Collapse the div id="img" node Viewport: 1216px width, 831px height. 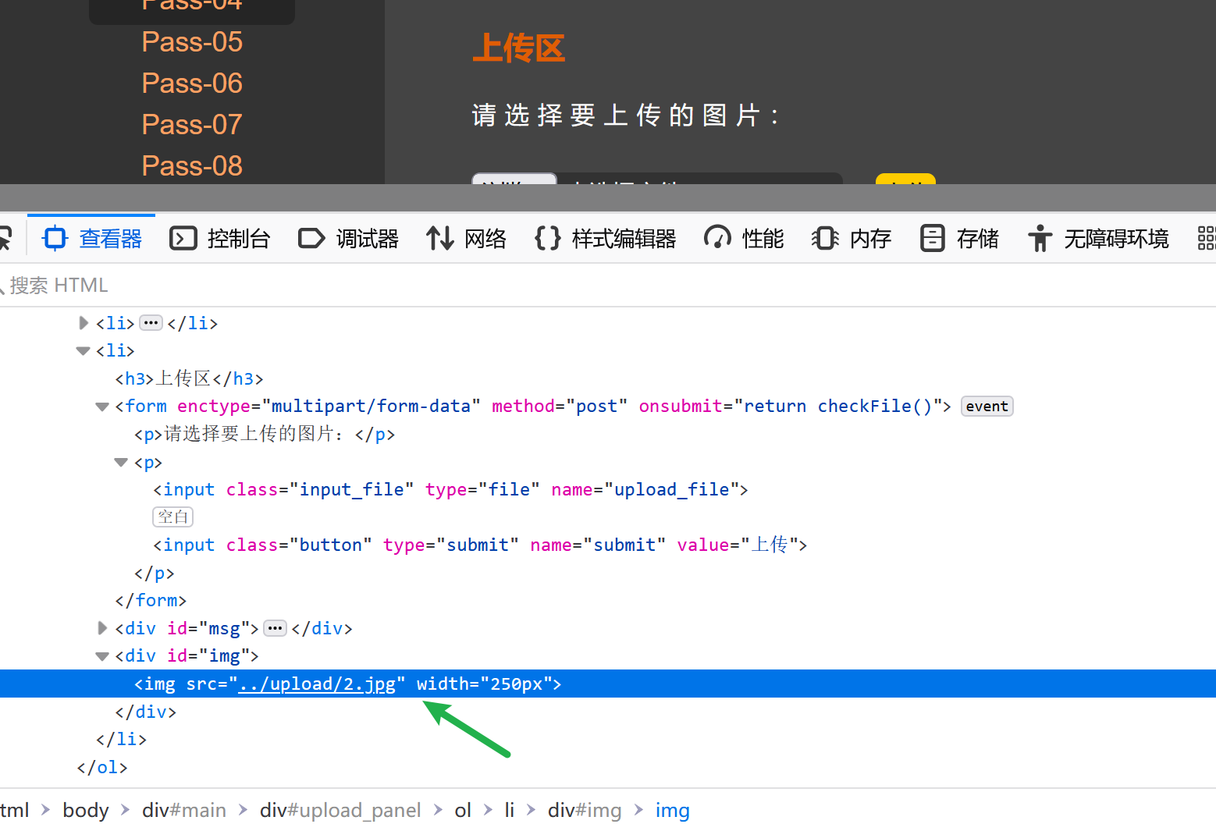pyautogui.click(x=102, y=656)
